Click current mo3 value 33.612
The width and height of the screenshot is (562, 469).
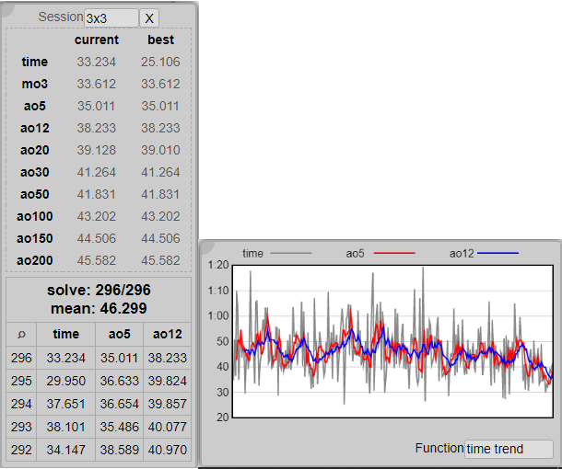coord(97,84)
